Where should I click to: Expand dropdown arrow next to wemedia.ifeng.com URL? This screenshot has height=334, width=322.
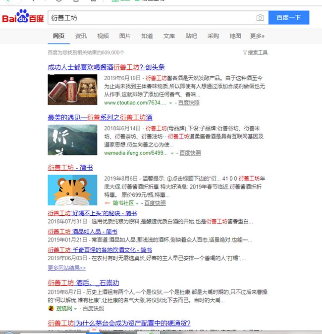[172, 153]
